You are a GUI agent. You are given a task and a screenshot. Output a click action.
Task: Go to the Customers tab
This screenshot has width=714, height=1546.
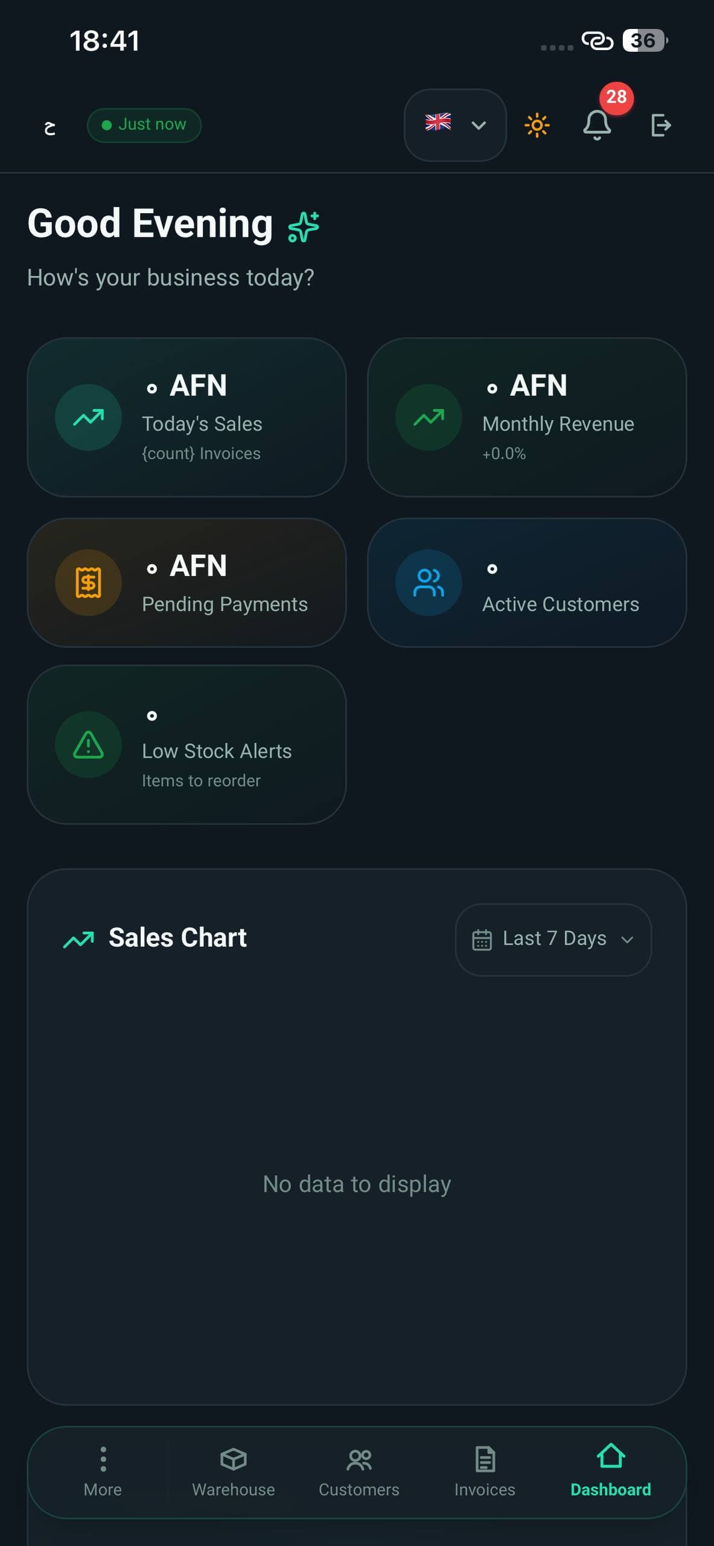359,1472
